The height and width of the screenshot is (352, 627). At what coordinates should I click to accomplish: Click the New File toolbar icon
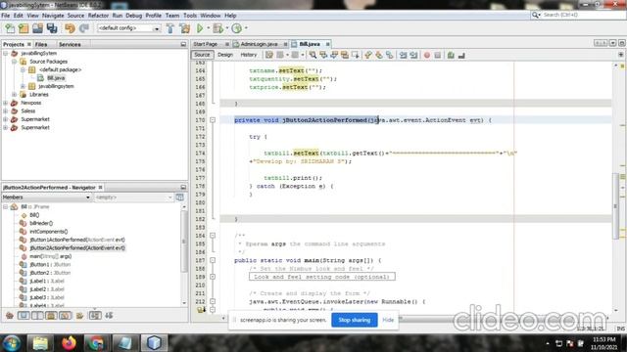[x=10, y=28]
